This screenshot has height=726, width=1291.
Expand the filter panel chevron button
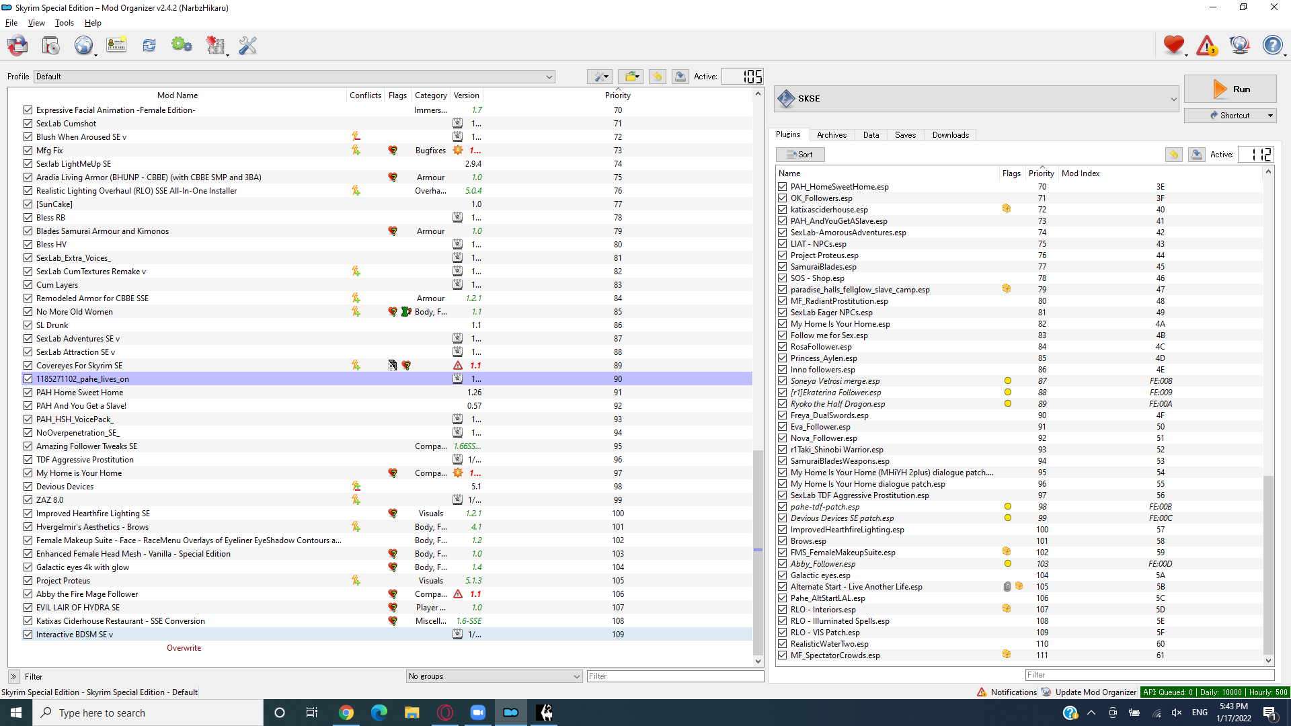pos(13,677)
